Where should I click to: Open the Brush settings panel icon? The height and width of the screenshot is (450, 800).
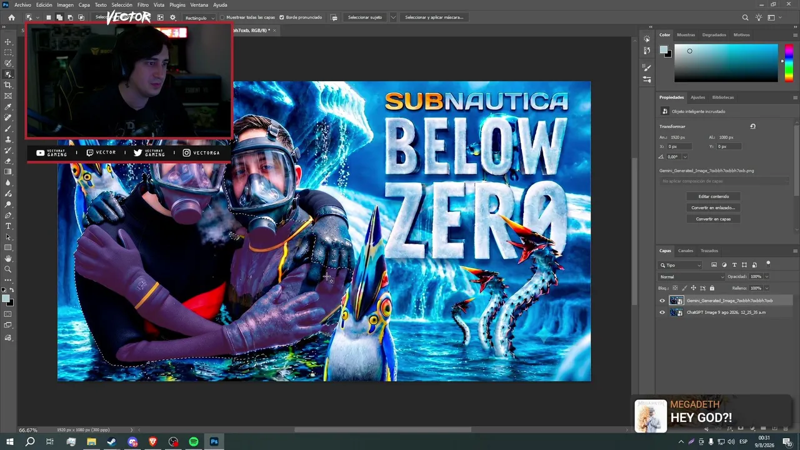coord(647,67)
